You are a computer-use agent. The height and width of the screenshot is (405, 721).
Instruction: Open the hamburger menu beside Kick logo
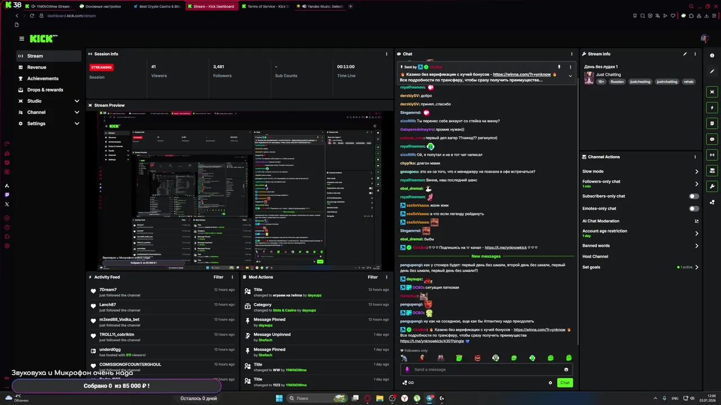[x=21, y=39]
